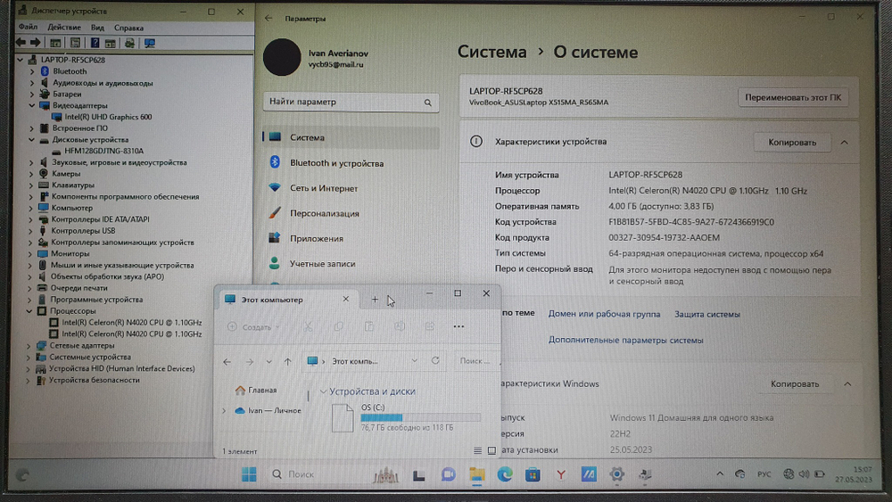Click Ivan Averianov profile picture

pos(282,57)
